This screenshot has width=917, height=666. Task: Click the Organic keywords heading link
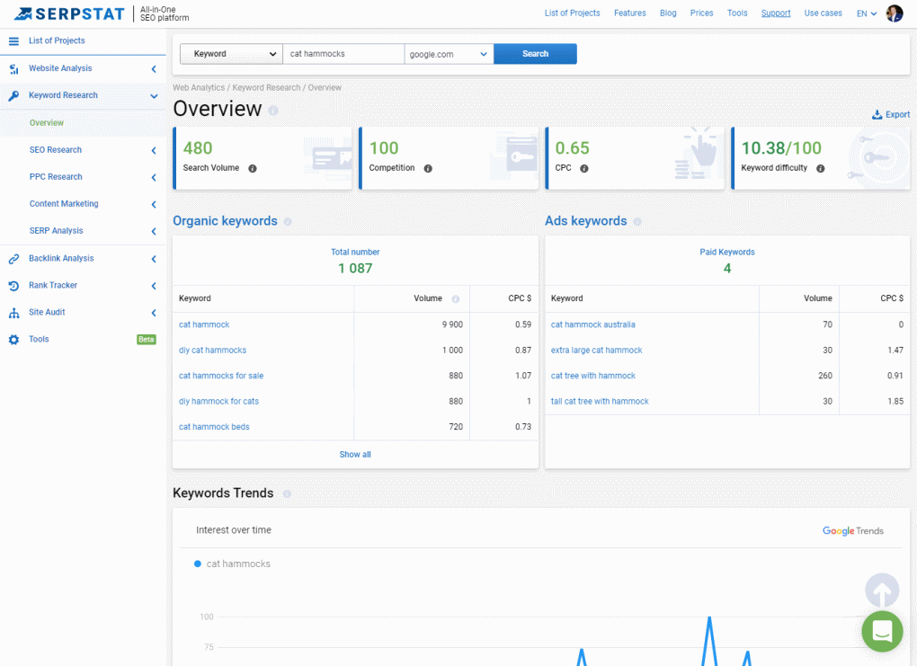tap(225, 221)
